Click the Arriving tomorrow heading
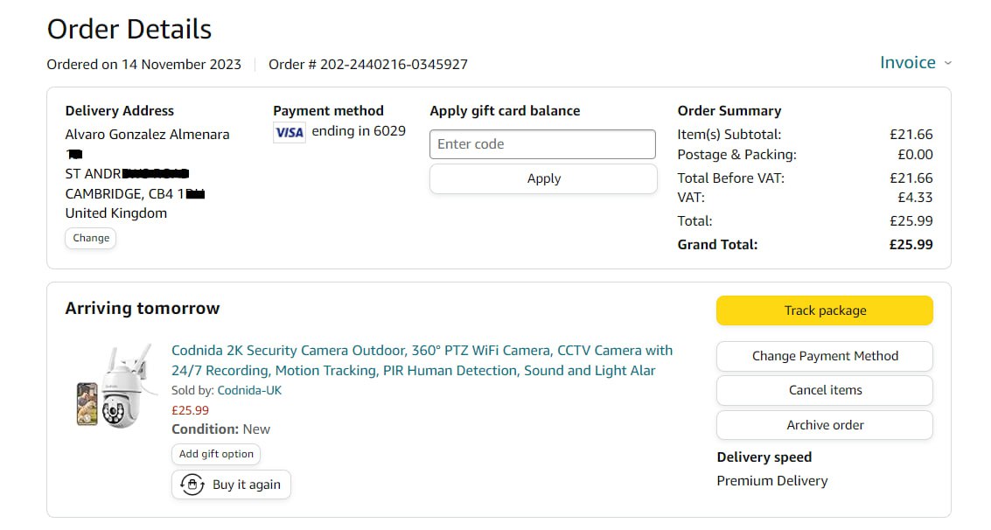Viewport: 991px width, 530px height. point(143,308)
